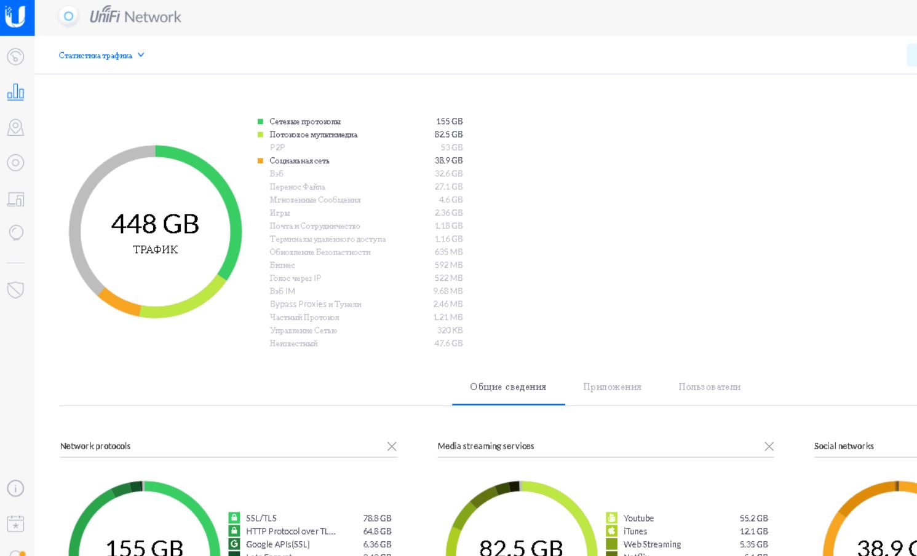Click the 5.35 GB Web Streaming value
The image size is (917, 556).
pyautogui.click(x=754, y=544)
